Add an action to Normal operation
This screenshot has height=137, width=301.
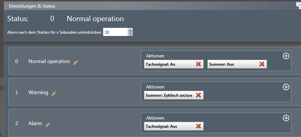[x=286, y=56]
